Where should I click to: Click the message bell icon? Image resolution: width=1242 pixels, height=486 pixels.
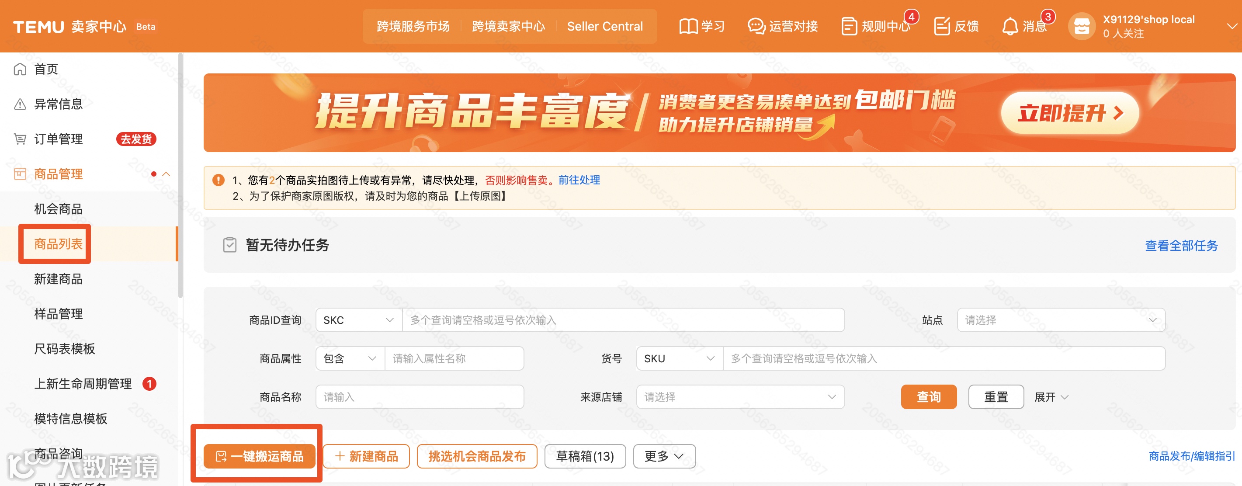coord(1010,27)
